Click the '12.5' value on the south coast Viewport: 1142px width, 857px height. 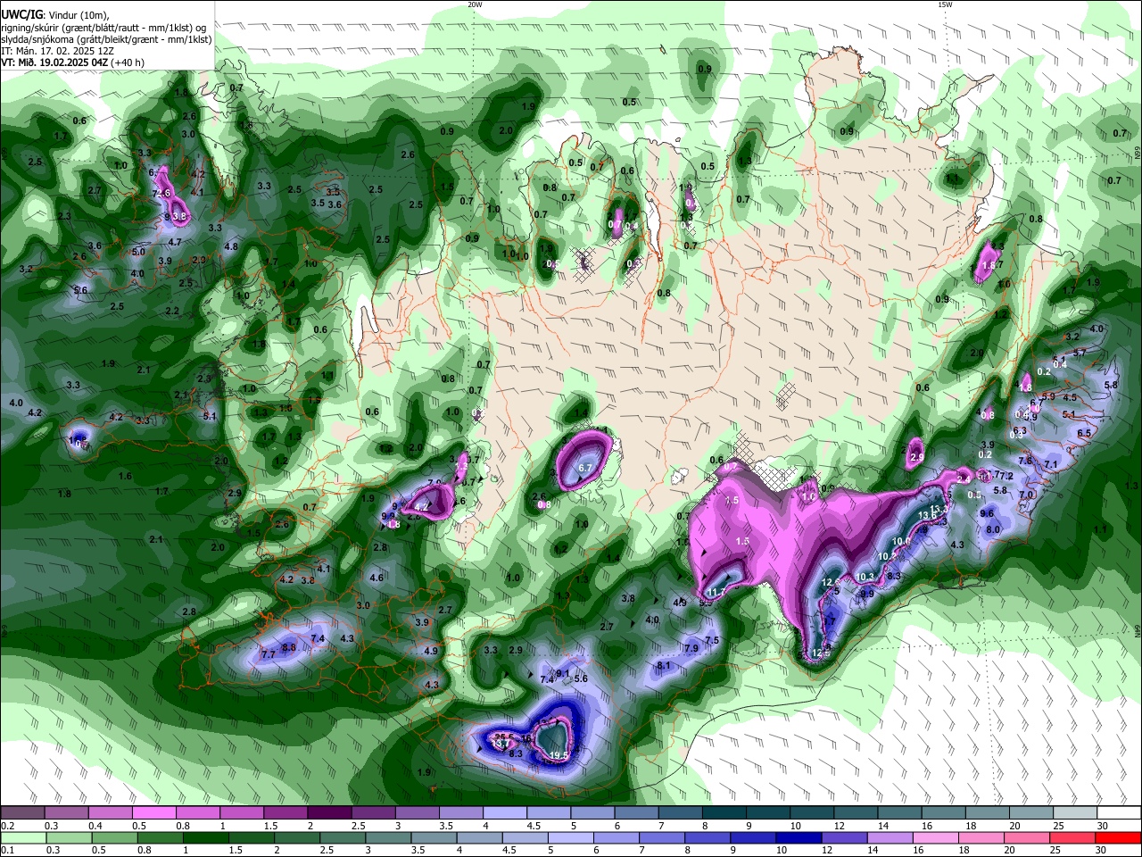coord(822,653)
